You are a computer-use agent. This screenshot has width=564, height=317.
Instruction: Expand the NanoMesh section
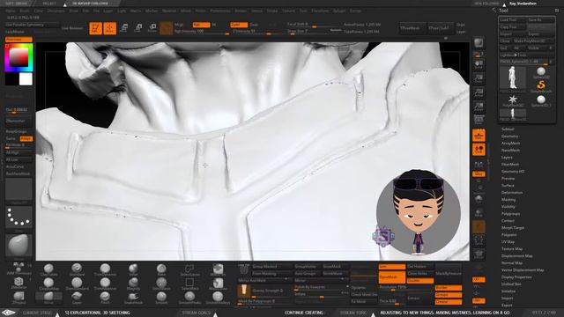tap(510, 151)
